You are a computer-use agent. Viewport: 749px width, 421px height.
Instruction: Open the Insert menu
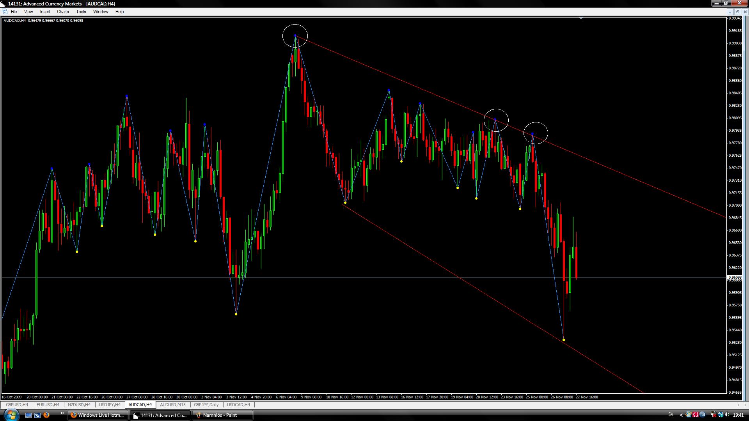point(45,12)
